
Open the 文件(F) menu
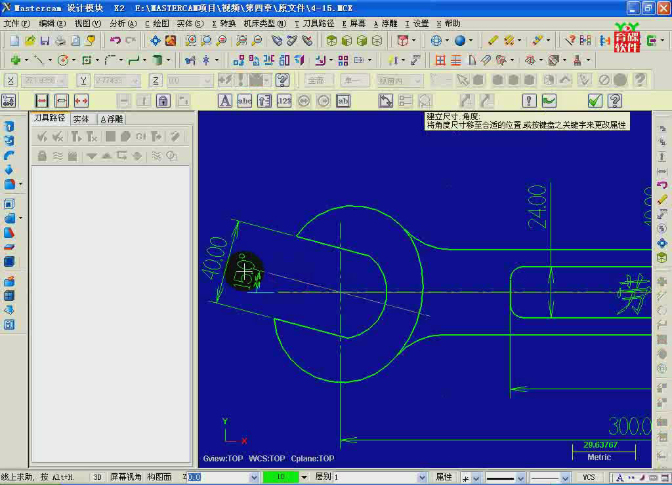click(16, 24)
